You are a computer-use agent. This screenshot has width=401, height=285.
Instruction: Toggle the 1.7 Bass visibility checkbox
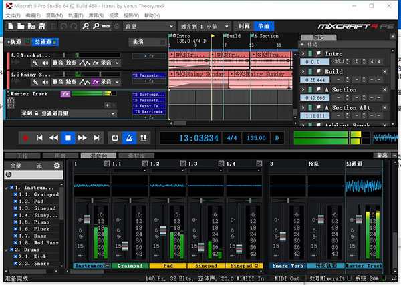[15, 236]
